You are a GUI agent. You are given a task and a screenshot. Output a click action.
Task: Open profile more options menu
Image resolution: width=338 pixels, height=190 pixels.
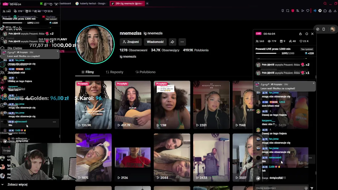182,42
